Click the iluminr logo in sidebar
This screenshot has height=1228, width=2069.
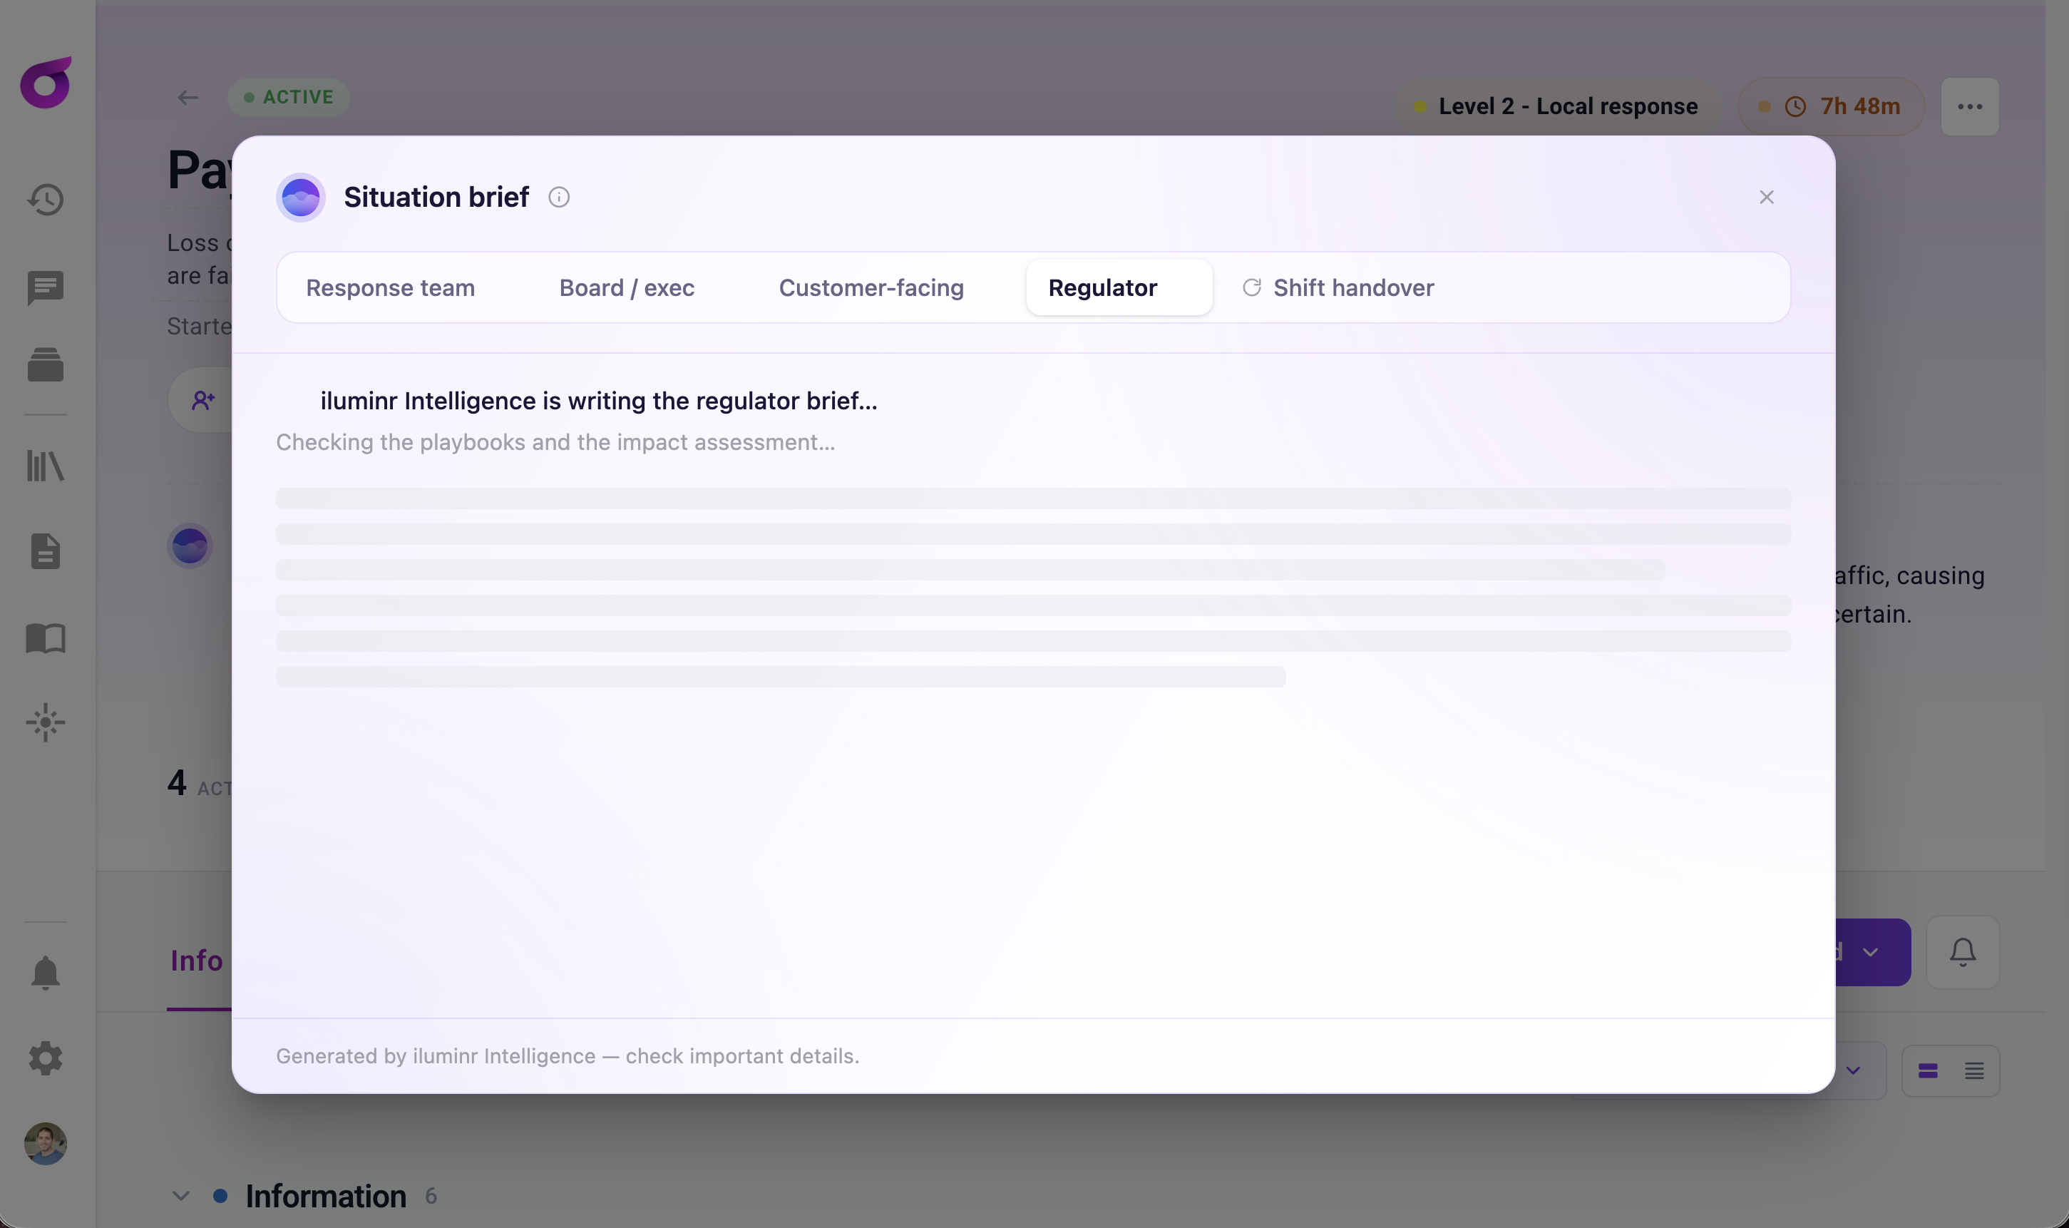46,83
